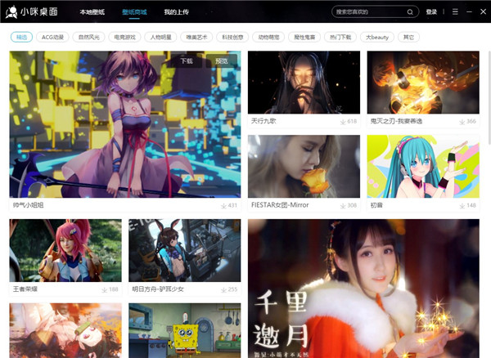Select the 自然风光 category filter
Viewport: 491px width, 358px height.
pos(89,38)
